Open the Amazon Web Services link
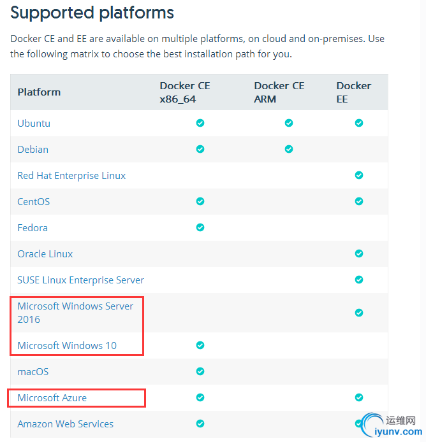 click(66, 424)
